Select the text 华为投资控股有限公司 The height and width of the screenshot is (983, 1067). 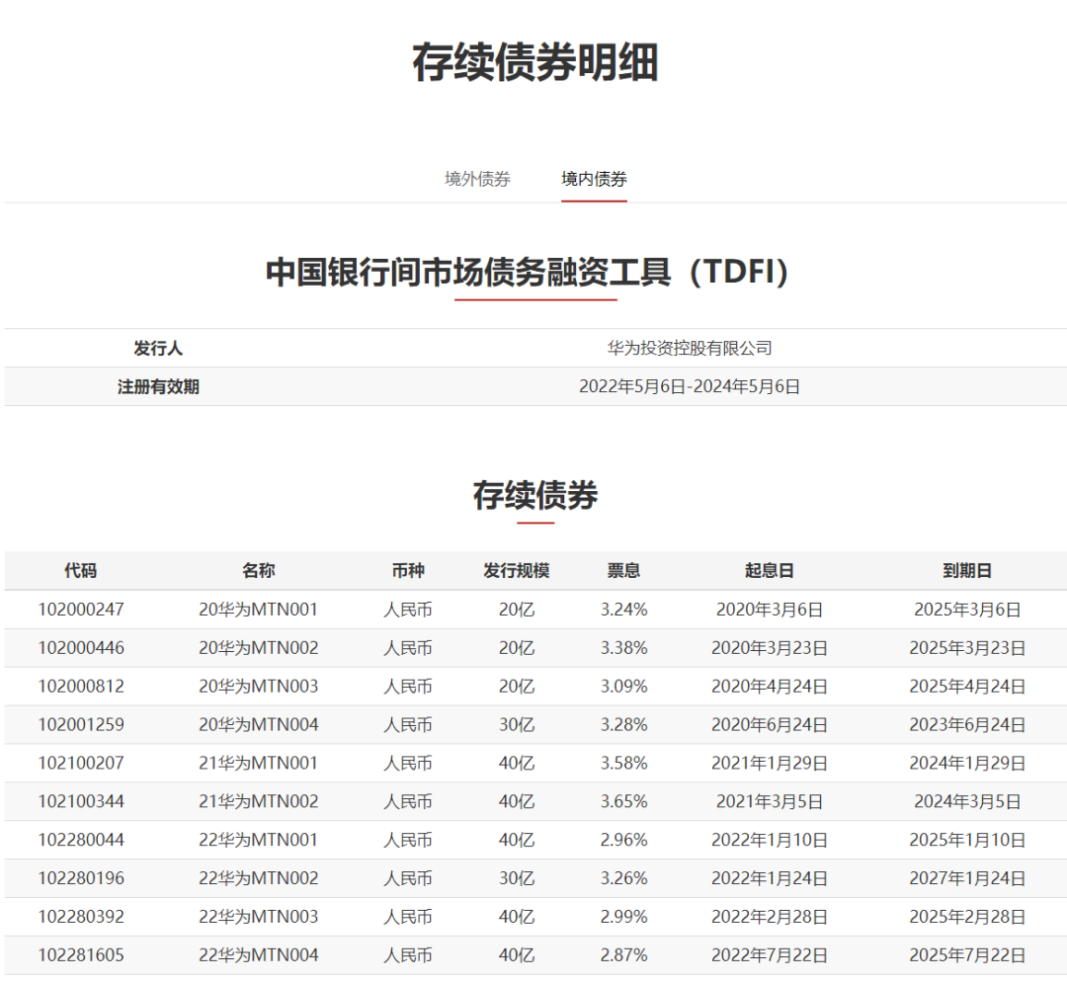tap(690, 349)
